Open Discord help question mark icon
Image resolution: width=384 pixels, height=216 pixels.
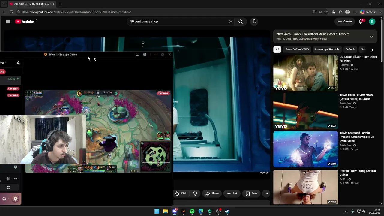tap(145, 55)
